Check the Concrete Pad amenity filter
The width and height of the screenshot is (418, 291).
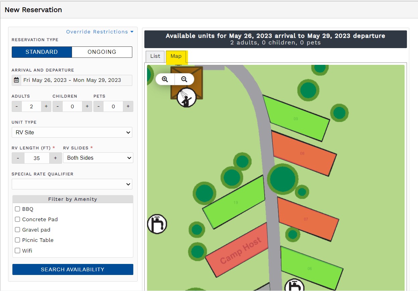18,220
